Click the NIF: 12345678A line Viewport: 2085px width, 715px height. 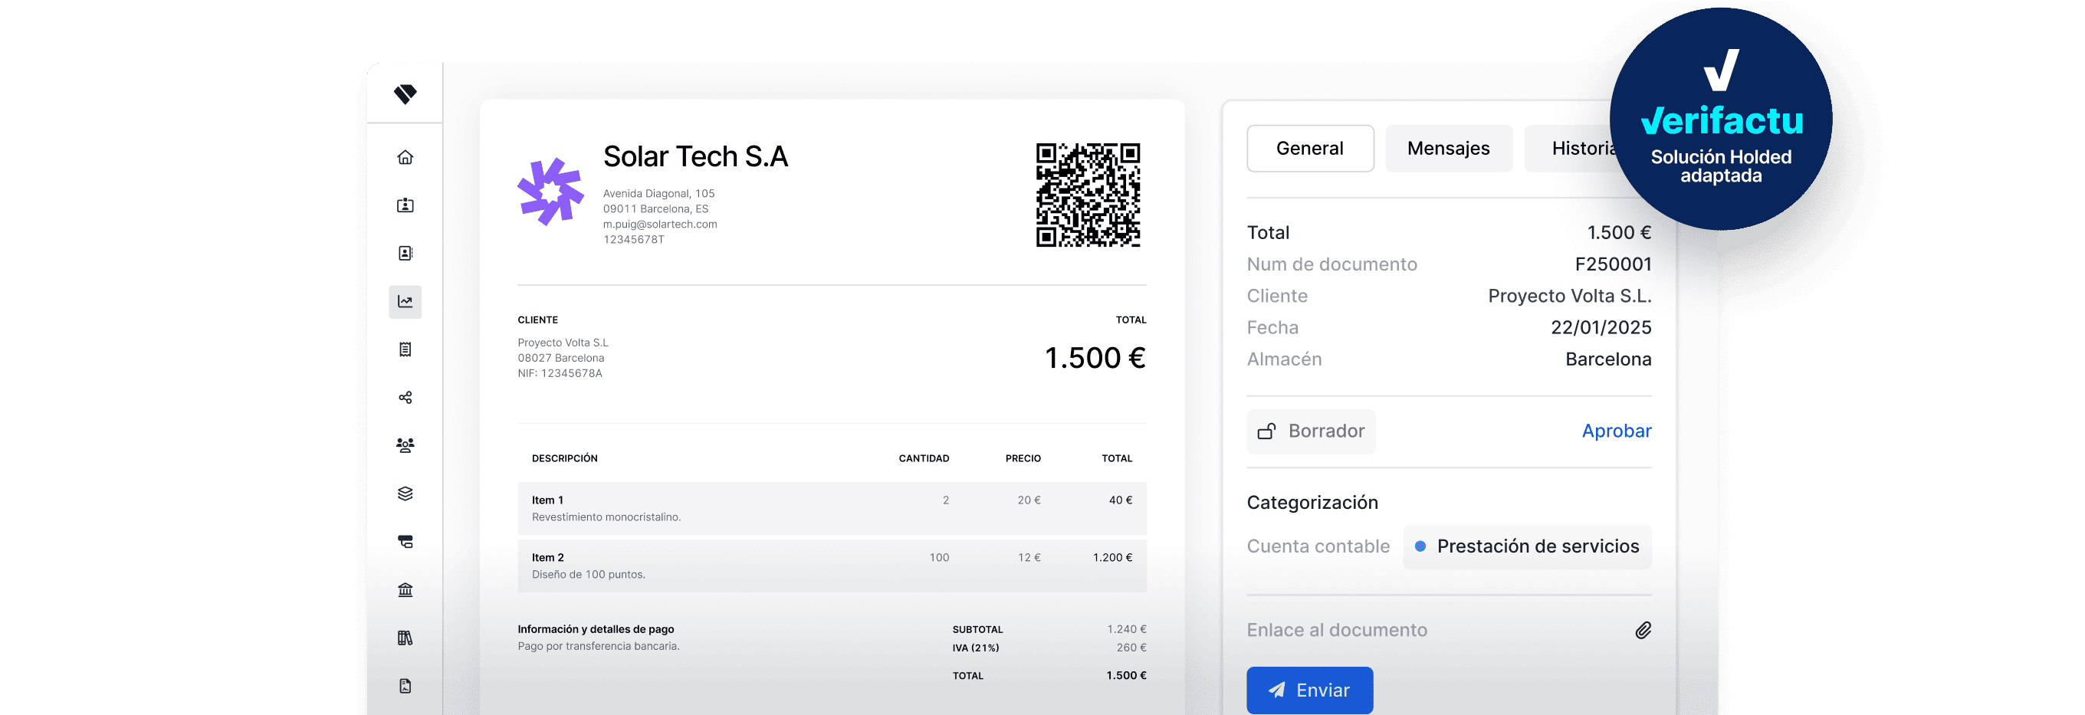[x=560, y=374]
